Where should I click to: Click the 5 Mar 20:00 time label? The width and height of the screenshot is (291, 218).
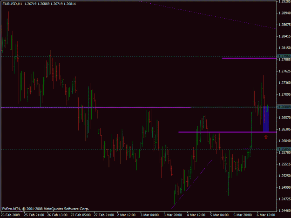point(243,215)
